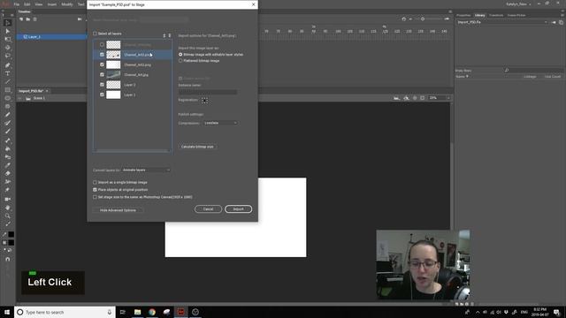The width and height of the screenshot is (566, 318).
Task: Open the Library document dropdown
Action: tap(502, 22)
